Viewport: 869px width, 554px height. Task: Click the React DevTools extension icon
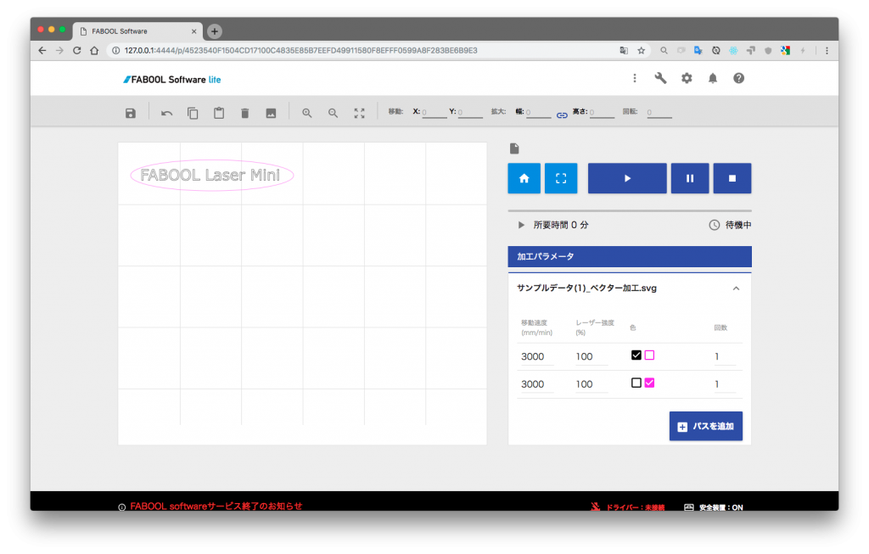coord(733,50)
